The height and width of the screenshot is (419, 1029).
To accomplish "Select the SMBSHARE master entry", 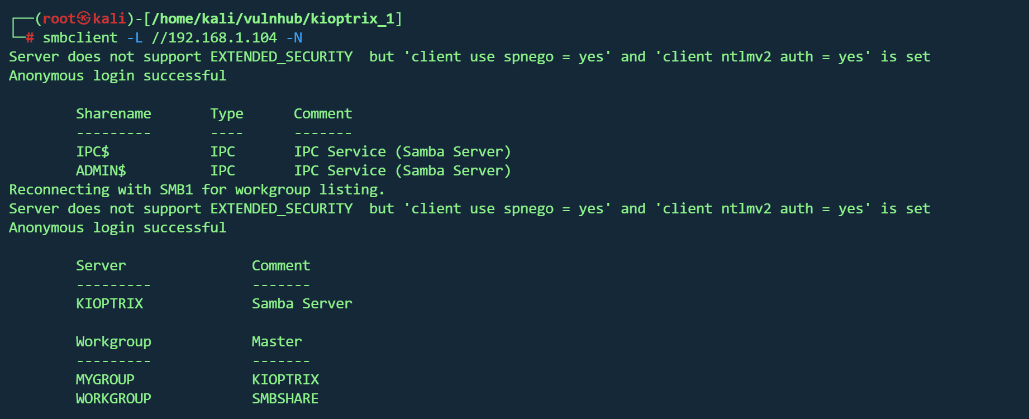I will (x=285, y=399).
